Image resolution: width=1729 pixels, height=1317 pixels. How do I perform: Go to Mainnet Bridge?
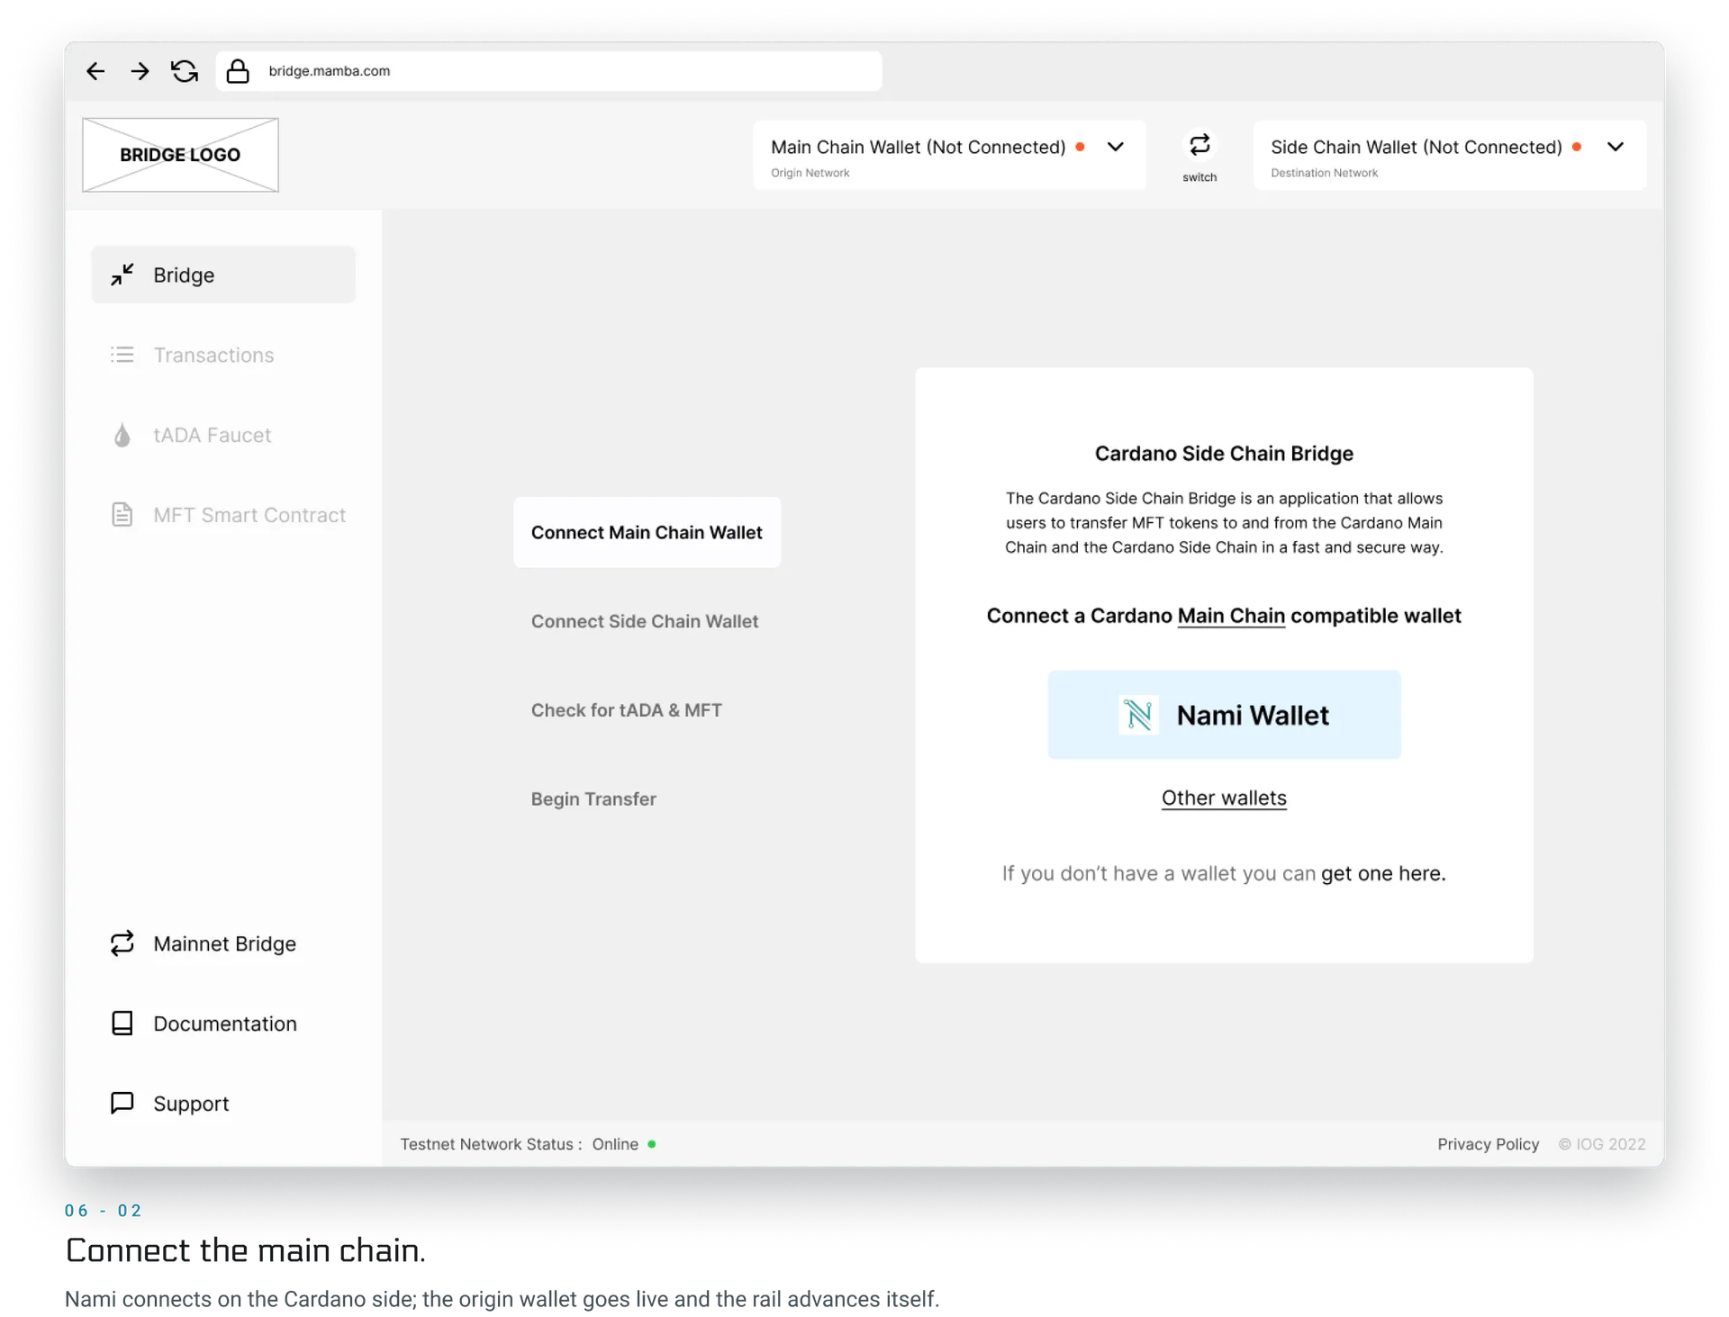[223, 943]
